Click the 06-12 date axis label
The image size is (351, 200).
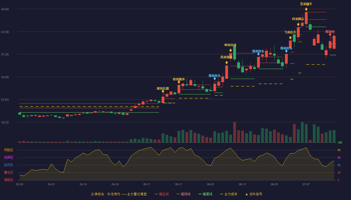(242, 184)
